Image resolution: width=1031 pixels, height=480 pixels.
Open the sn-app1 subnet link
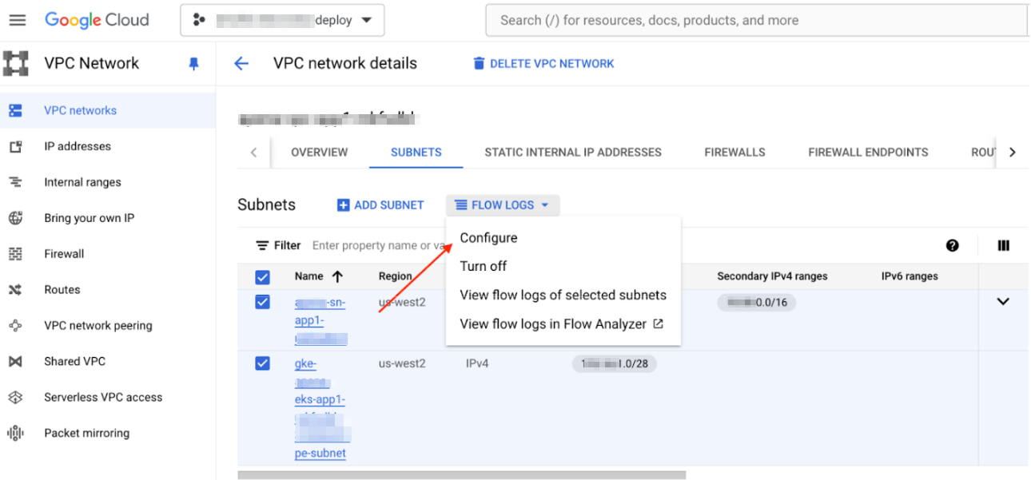[320, 320]
